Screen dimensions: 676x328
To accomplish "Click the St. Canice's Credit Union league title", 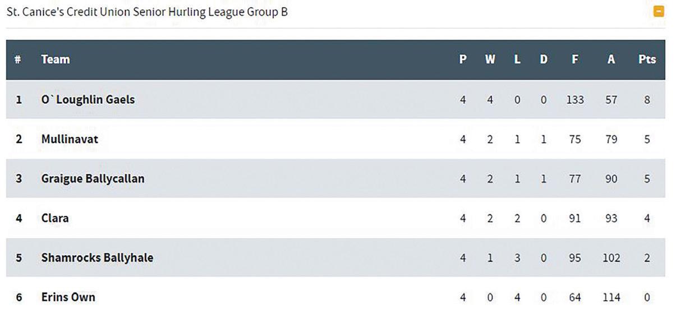I will (x=147, y=12).
